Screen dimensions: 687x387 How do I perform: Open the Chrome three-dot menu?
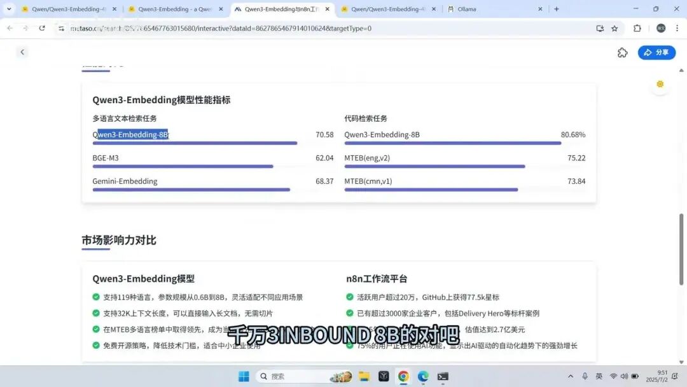(677, 28)
